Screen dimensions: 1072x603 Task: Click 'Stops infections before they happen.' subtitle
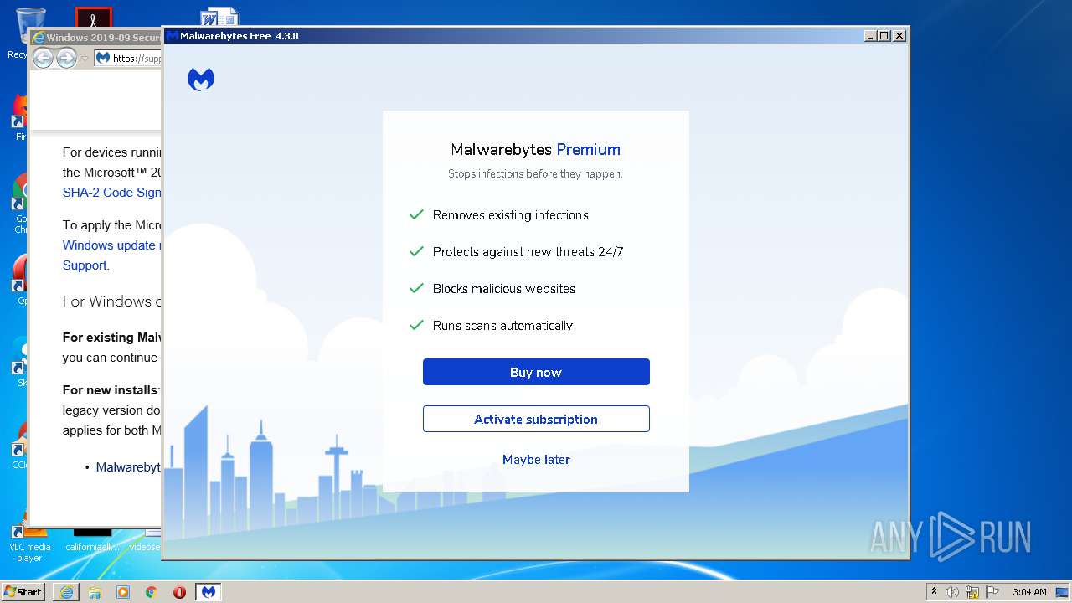pyautogui.click(x=535, y=174)
